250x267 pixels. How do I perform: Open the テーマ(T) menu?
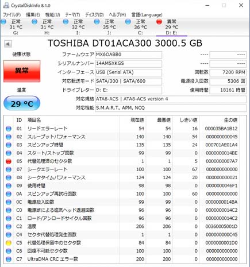pos(72,15)
